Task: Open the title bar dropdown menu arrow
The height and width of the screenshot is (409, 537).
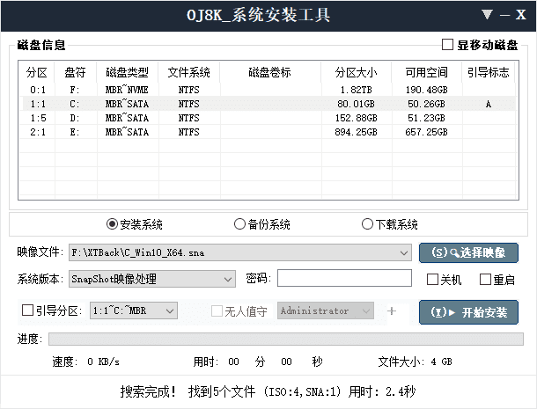Action: pos(487,16)
